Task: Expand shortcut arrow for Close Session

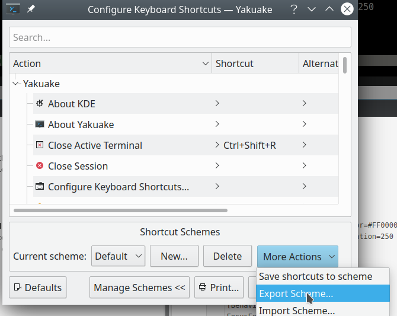Action: point(217,165)
